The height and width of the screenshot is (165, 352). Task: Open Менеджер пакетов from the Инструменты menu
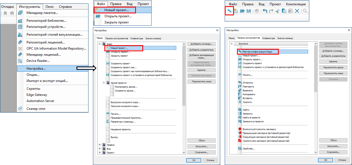(x=42, y=13)
